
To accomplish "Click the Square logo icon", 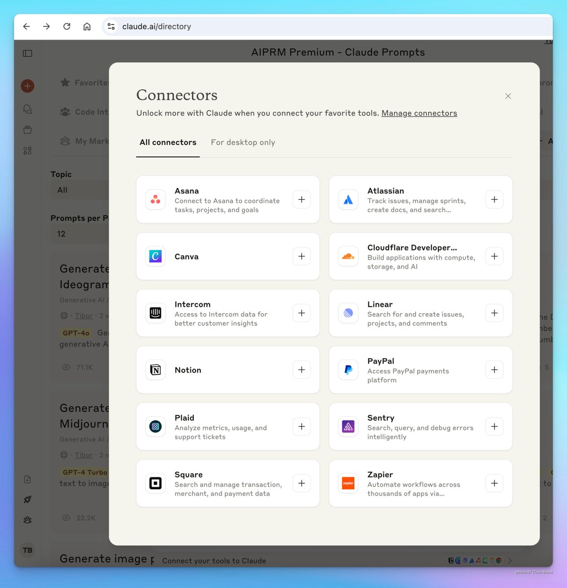I will point(155,483).
